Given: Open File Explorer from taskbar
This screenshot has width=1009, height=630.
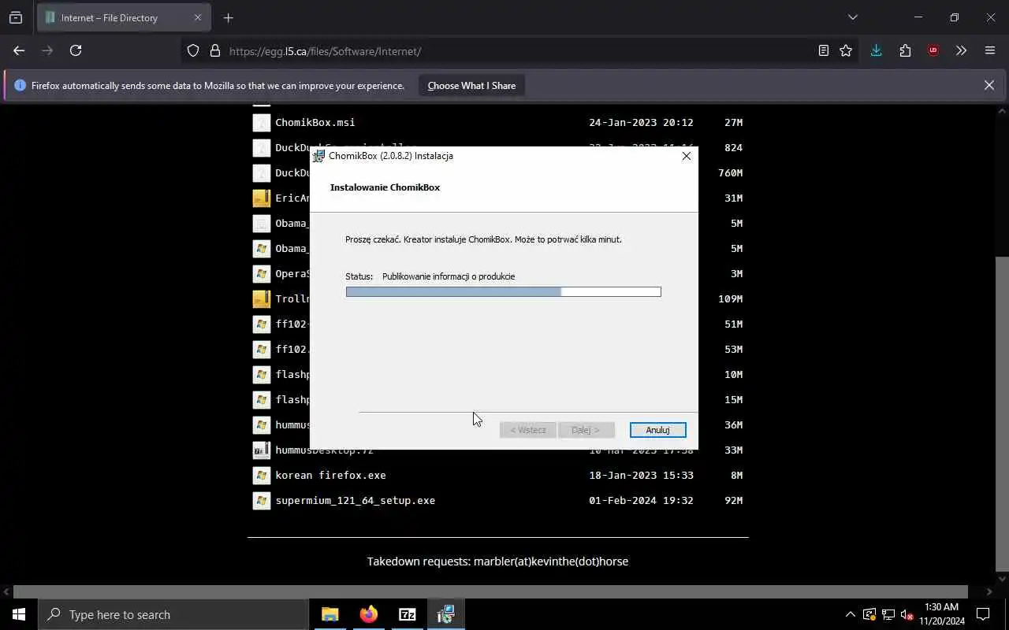Looking at the screenshot, I should [x=330, y=614].
